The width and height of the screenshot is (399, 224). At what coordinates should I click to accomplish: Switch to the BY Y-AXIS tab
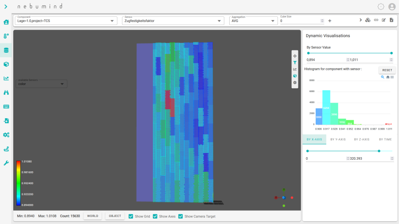(338, 139)
